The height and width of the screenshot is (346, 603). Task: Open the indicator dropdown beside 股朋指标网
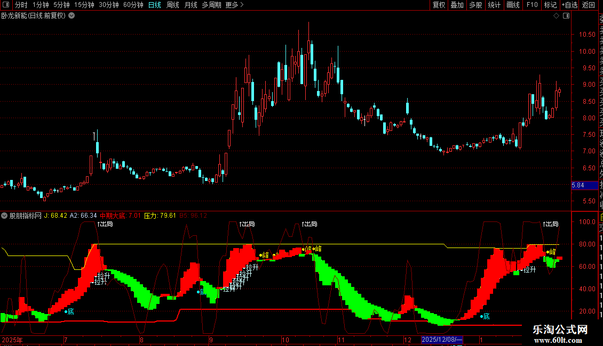(4, 216)
